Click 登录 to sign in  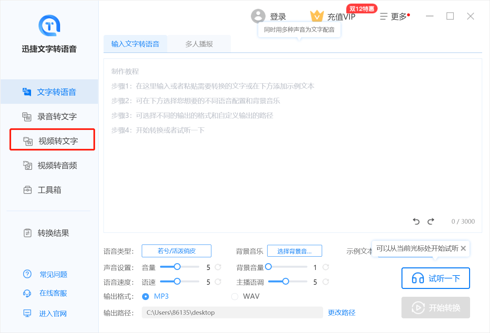point(278,17)
